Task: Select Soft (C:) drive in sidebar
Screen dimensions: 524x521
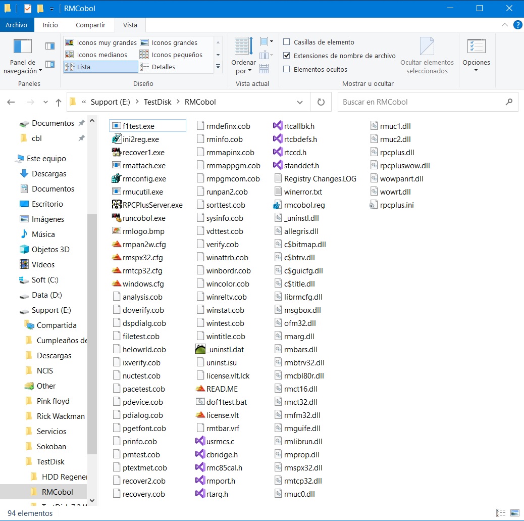Action: pyautogui.click(x=45, y=280)
